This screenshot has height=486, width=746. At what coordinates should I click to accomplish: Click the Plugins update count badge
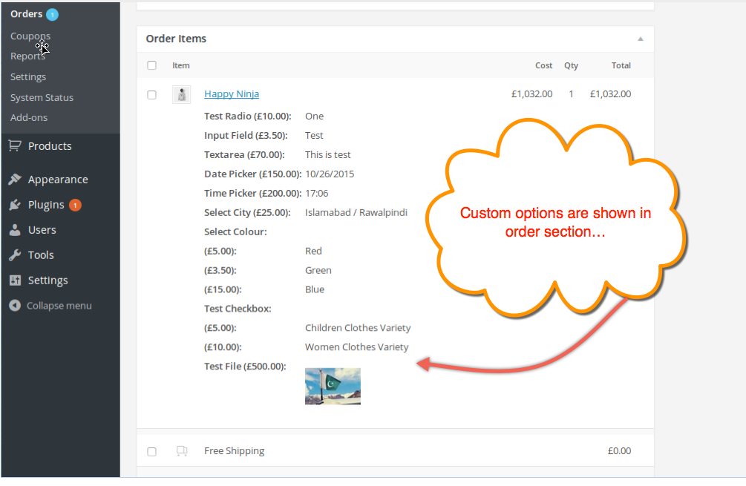pyautogui.click(x=75, y=205)
